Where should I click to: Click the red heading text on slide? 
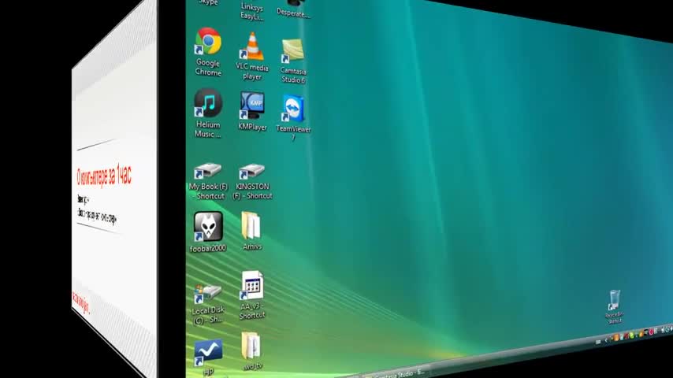104,176
